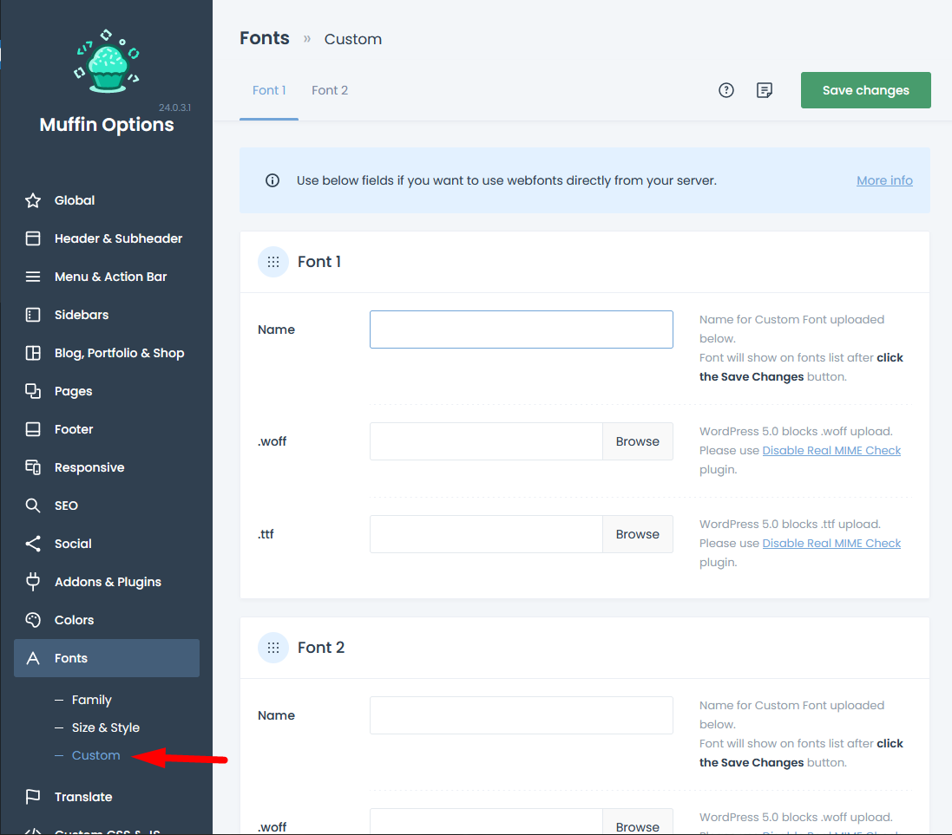Click the Pages stacked-squares icon

(33, 391)
